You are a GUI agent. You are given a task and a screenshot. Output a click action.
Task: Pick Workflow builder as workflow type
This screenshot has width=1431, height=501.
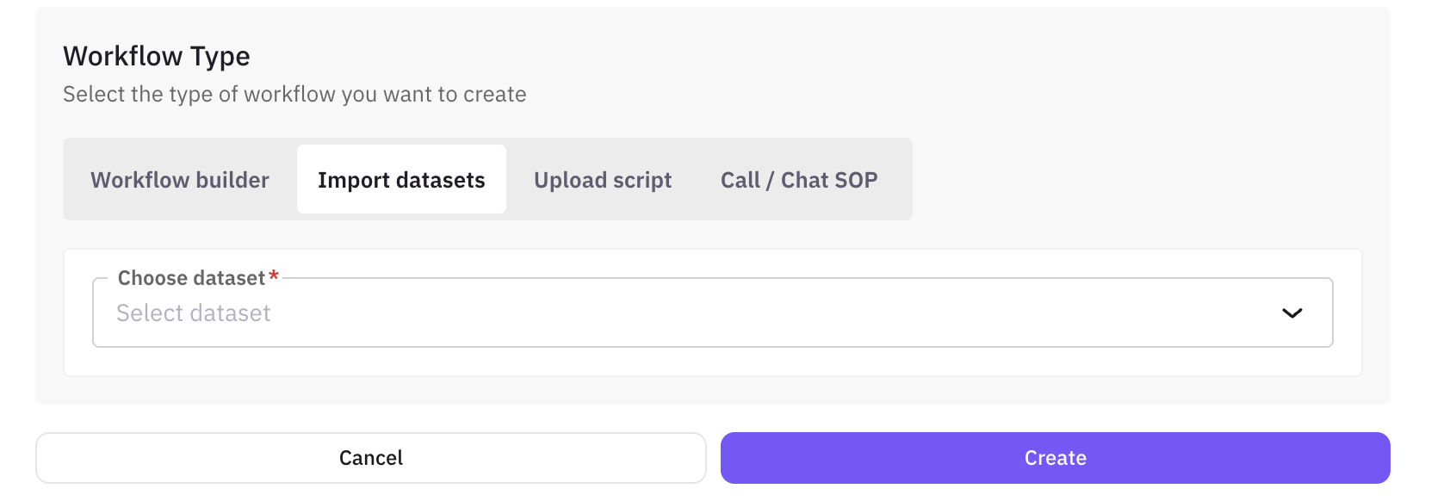pos(180,180)
